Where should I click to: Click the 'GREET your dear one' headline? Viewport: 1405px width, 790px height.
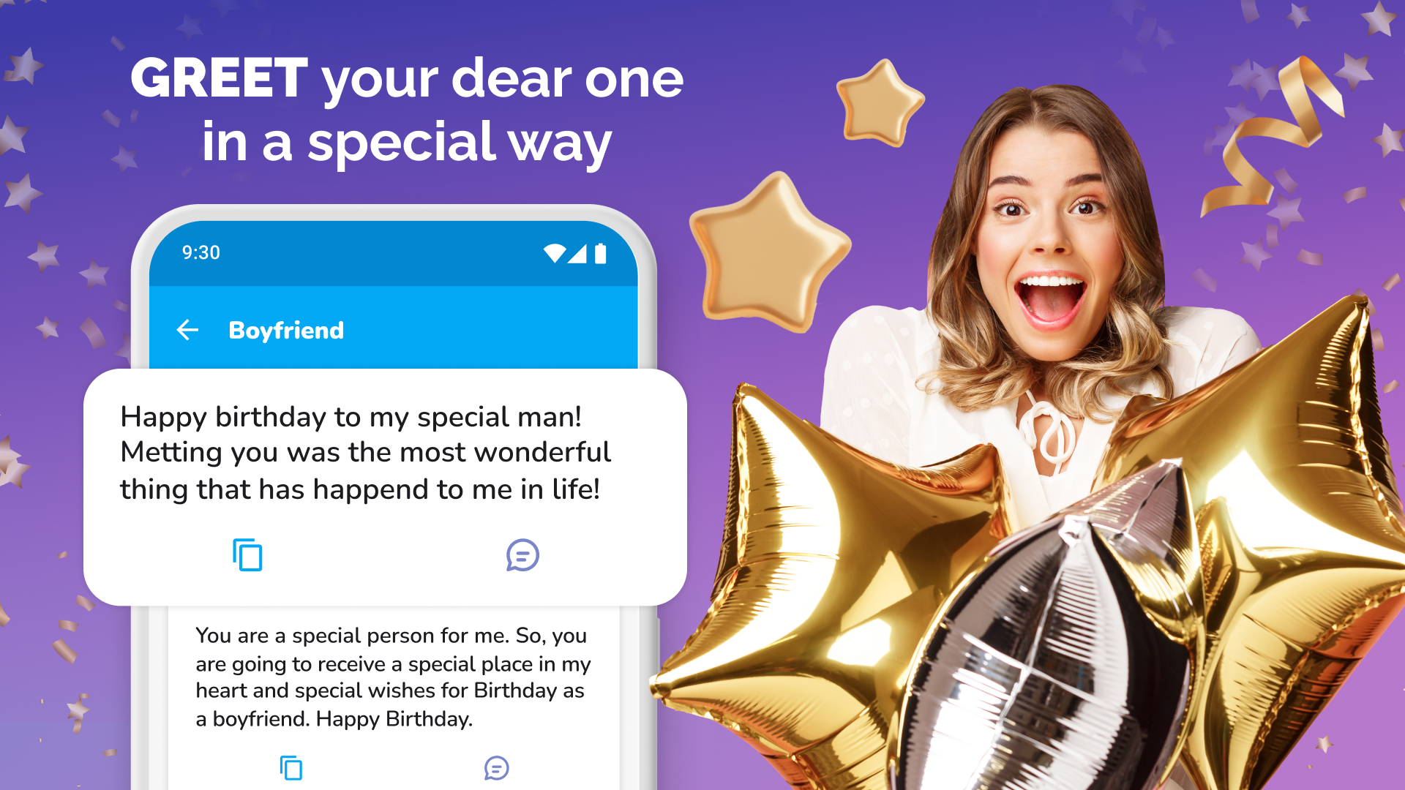[x=407, y=78]
